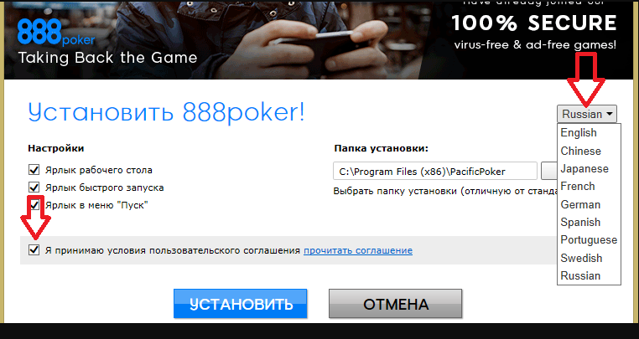Select Russian at the bottom of the list

(580, 275)
